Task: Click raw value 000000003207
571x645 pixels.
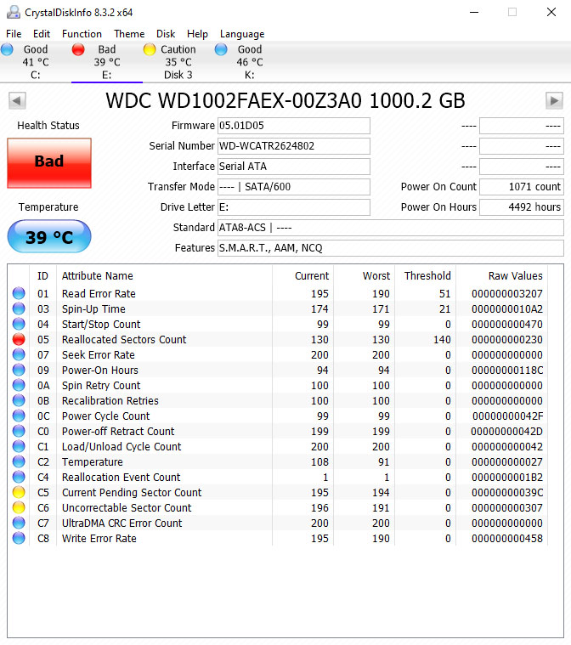Action: (x=507, y=293)
